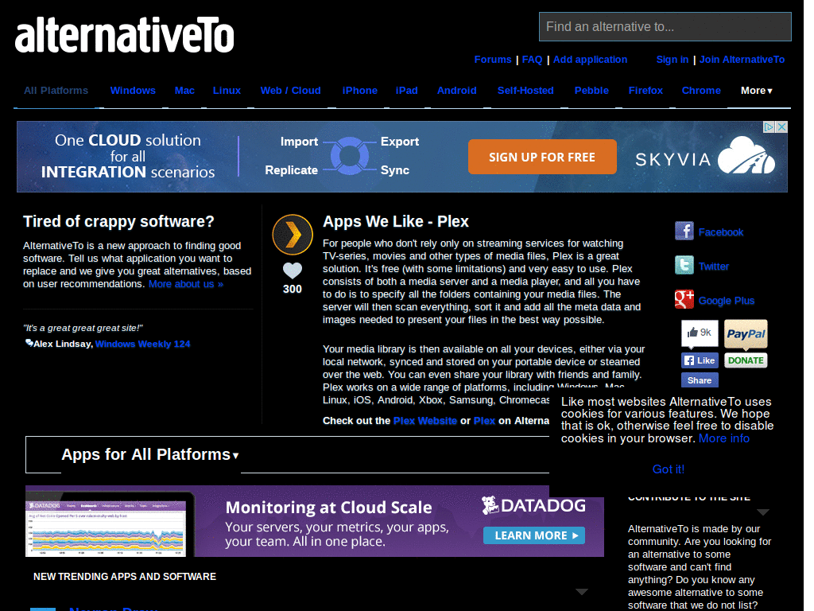Open the Windows Weekly 124 link
Screen dimensions: 814x611
pyautogui.click(x=143, y=344)
